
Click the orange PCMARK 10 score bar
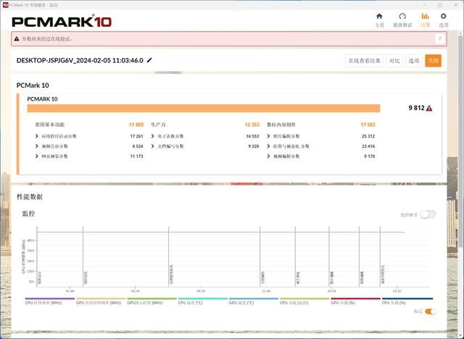tap(204, 108)
